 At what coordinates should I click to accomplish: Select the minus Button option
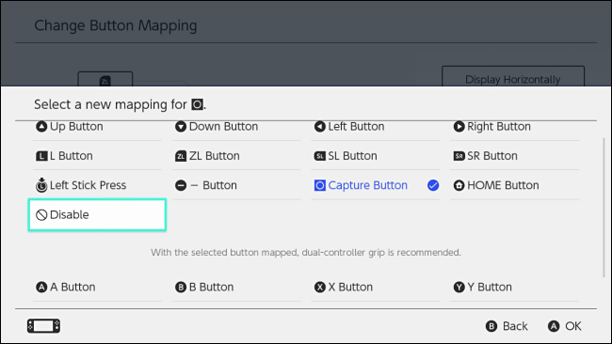(x=236, y=185)
